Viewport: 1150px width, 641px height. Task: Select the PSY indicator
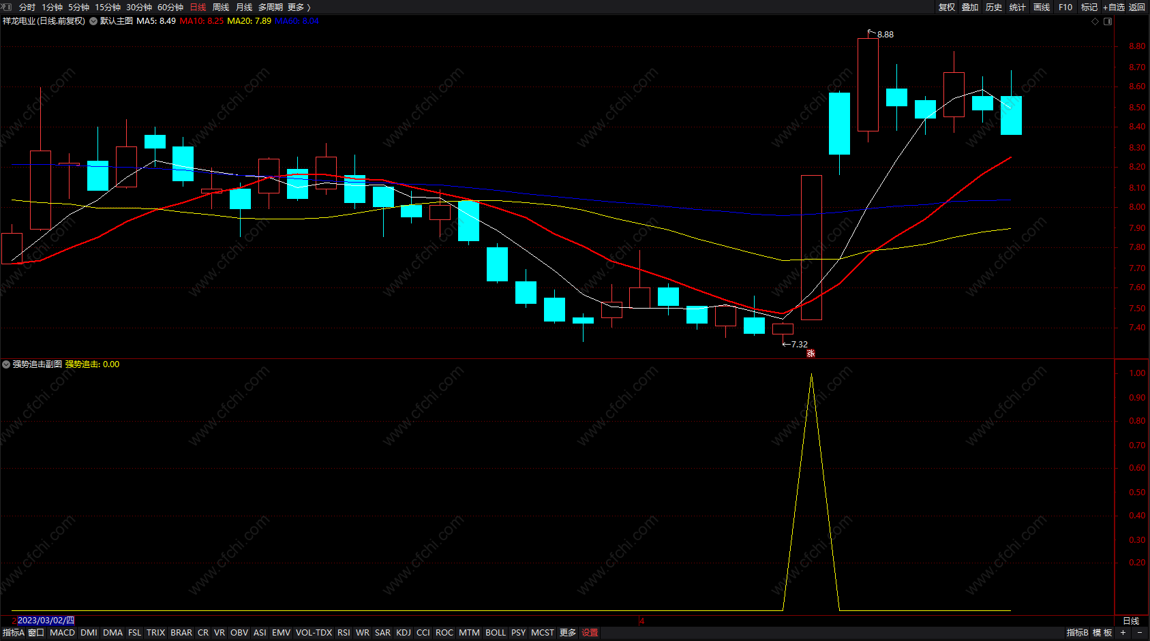coord(519,632)
